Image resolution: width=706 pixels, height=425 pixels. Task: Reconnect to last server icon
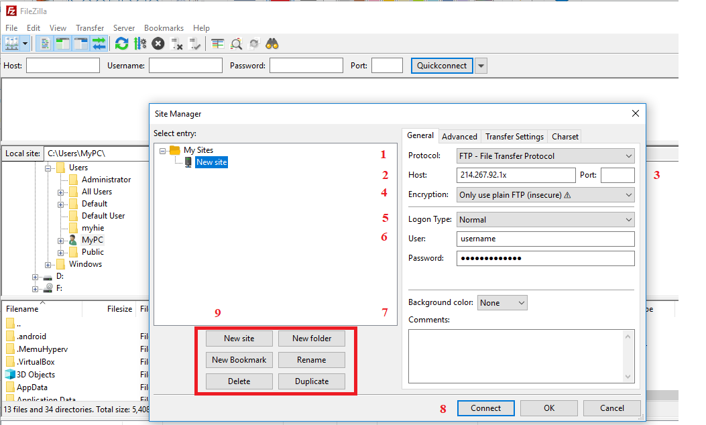click(x=194, y=44)
